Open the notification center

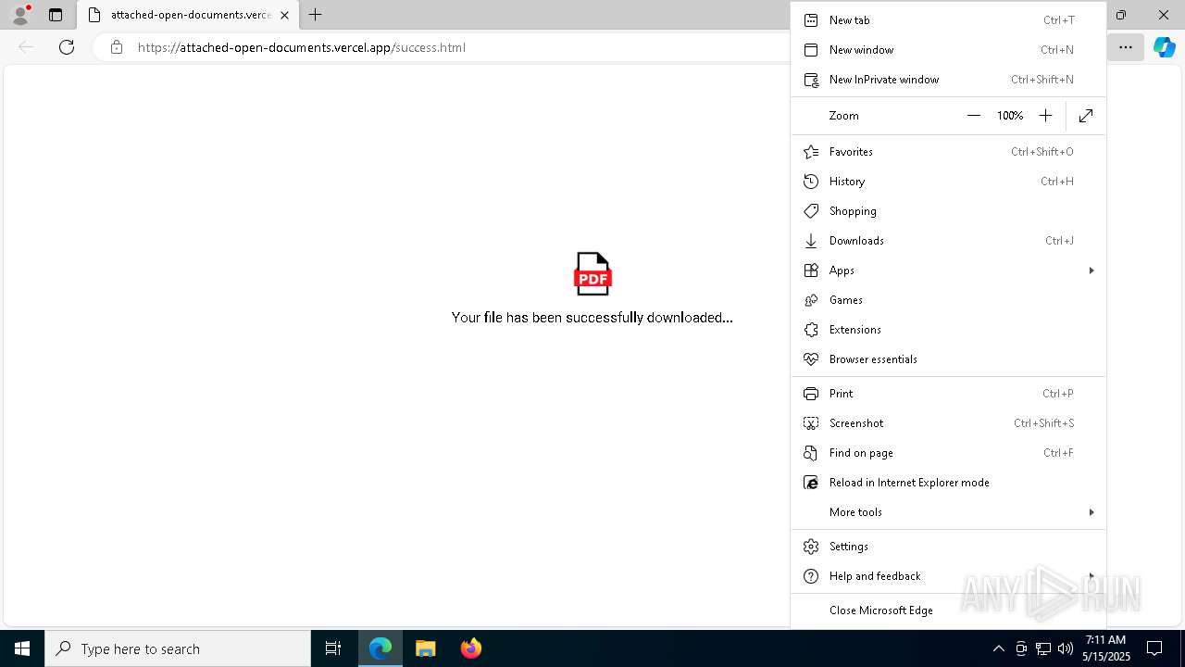pos(1154,648)
